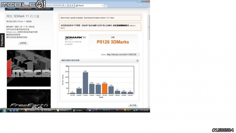236x133 pixels.
Task: Stop loading with the address bar X icon
Action: pyautogui.click(x=72, y=6)
